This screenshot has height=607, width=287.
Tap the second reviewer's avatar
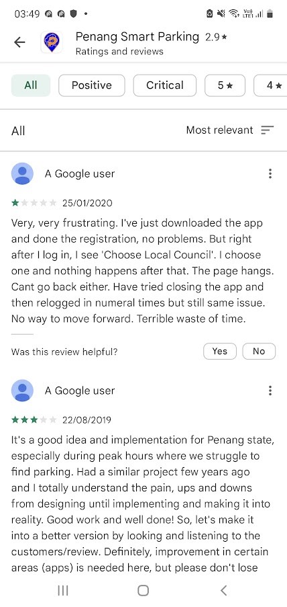click(22, 390)
